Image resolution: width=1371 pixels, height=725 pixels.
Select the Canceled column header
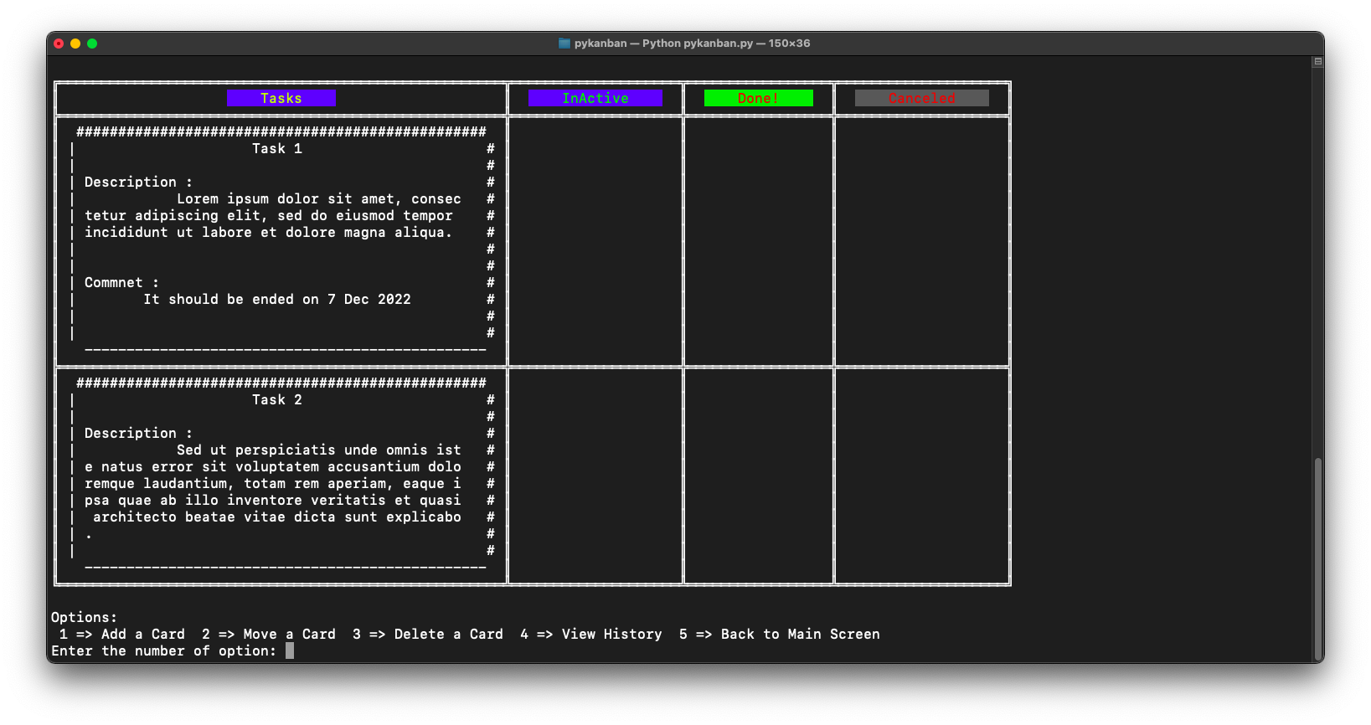pyautogui.click(x=922, y=99)
